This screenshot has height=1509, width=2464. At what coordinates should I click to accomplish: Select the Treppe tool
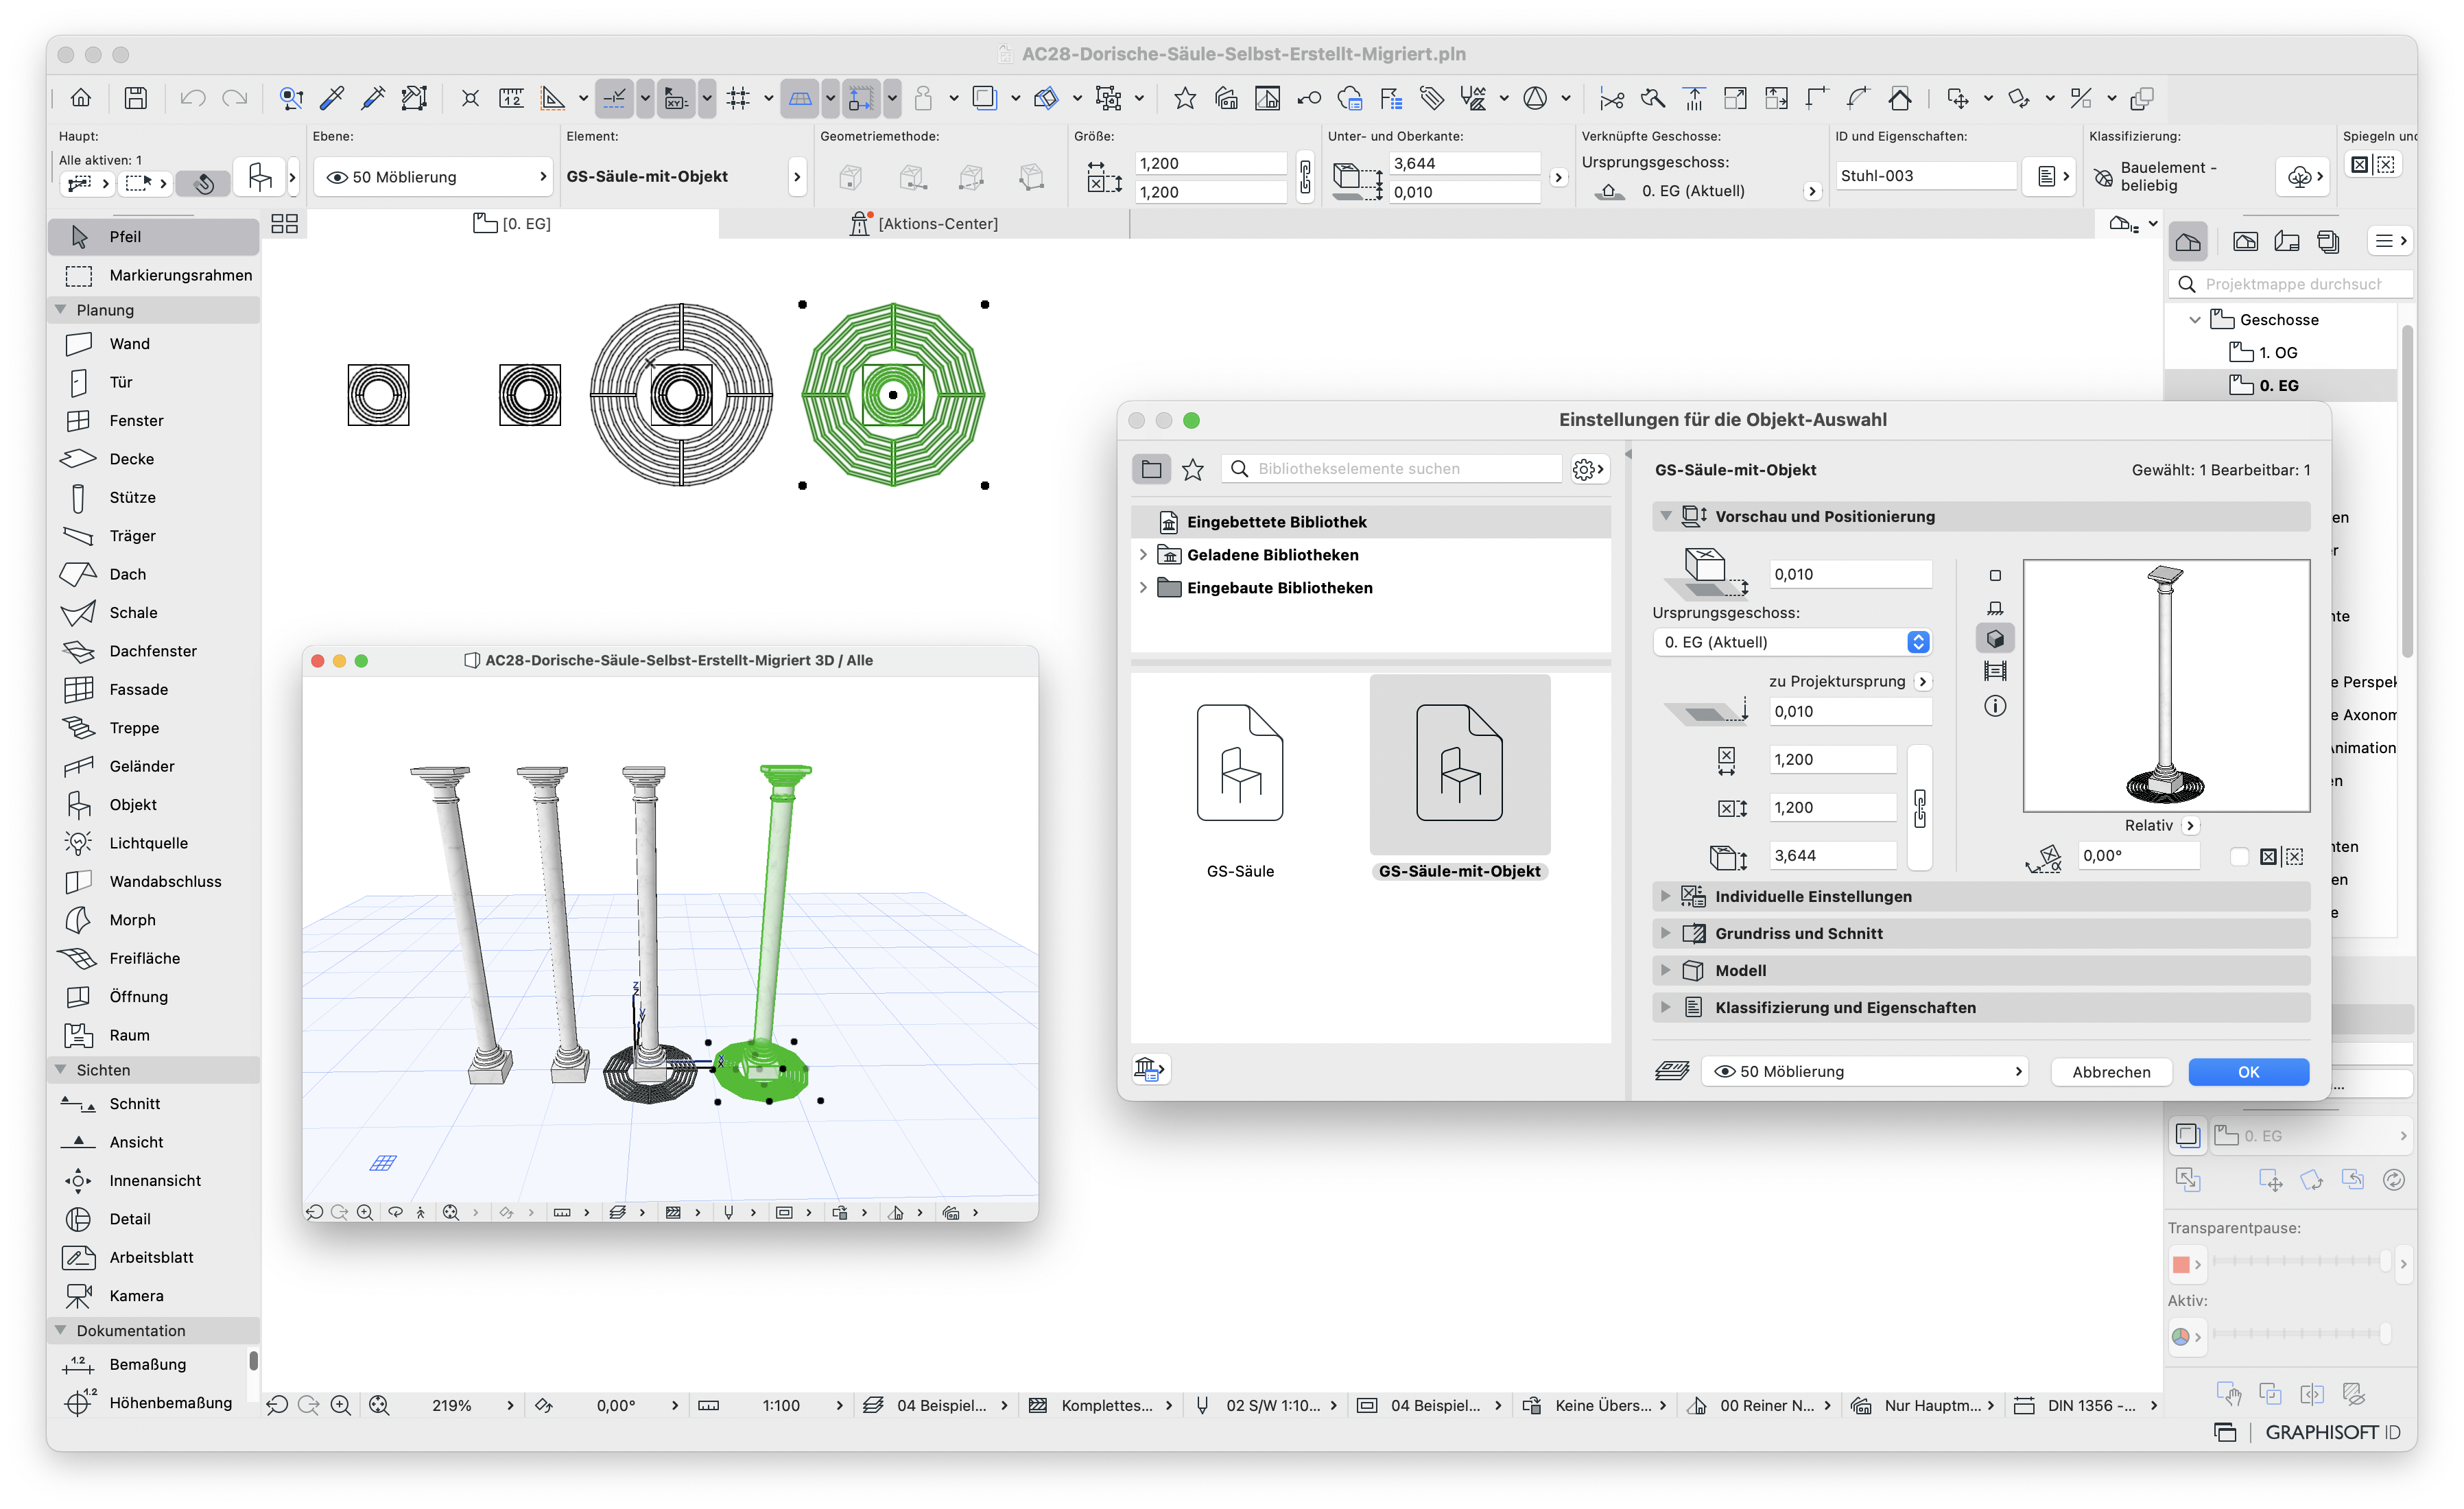click(x=153, y=728)
